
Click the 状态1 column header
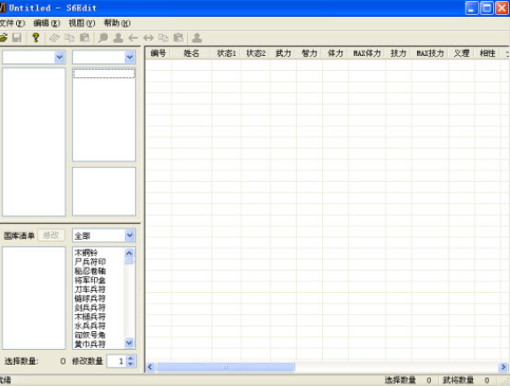226,53
